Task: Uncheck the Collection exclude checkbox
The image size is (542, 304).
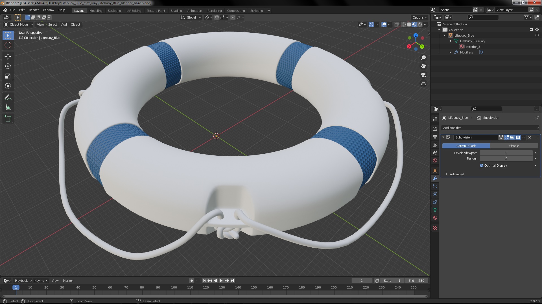Action: (x=531, y=30)
